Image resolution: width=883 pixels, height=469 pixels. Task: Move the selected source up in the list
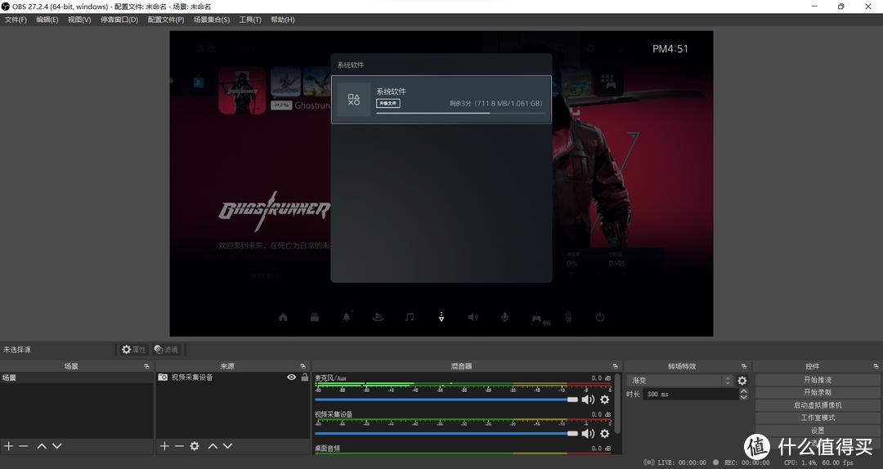213,446
